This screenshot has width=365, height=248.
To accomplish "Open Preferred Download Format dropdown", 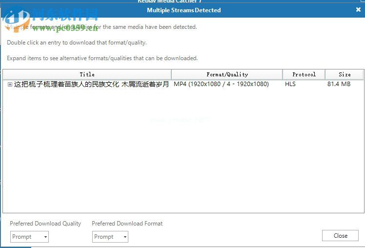I will (x=110, y=237).
